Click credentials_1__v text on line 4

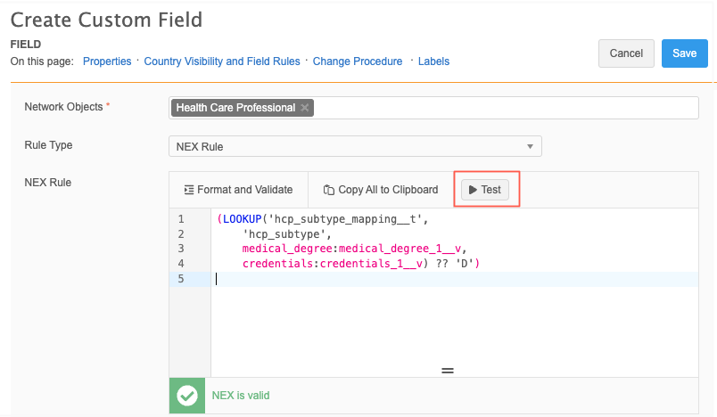[x=351, y=265]
